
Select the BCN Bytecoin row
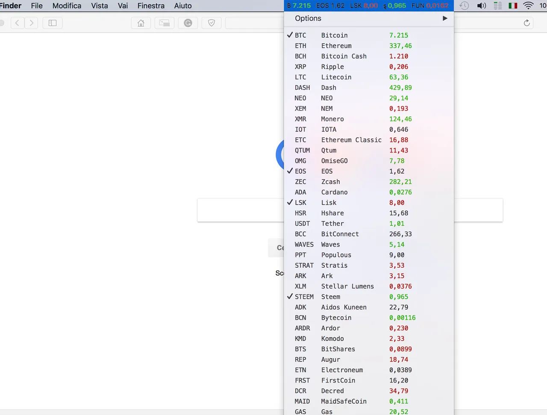pos(369,318)
